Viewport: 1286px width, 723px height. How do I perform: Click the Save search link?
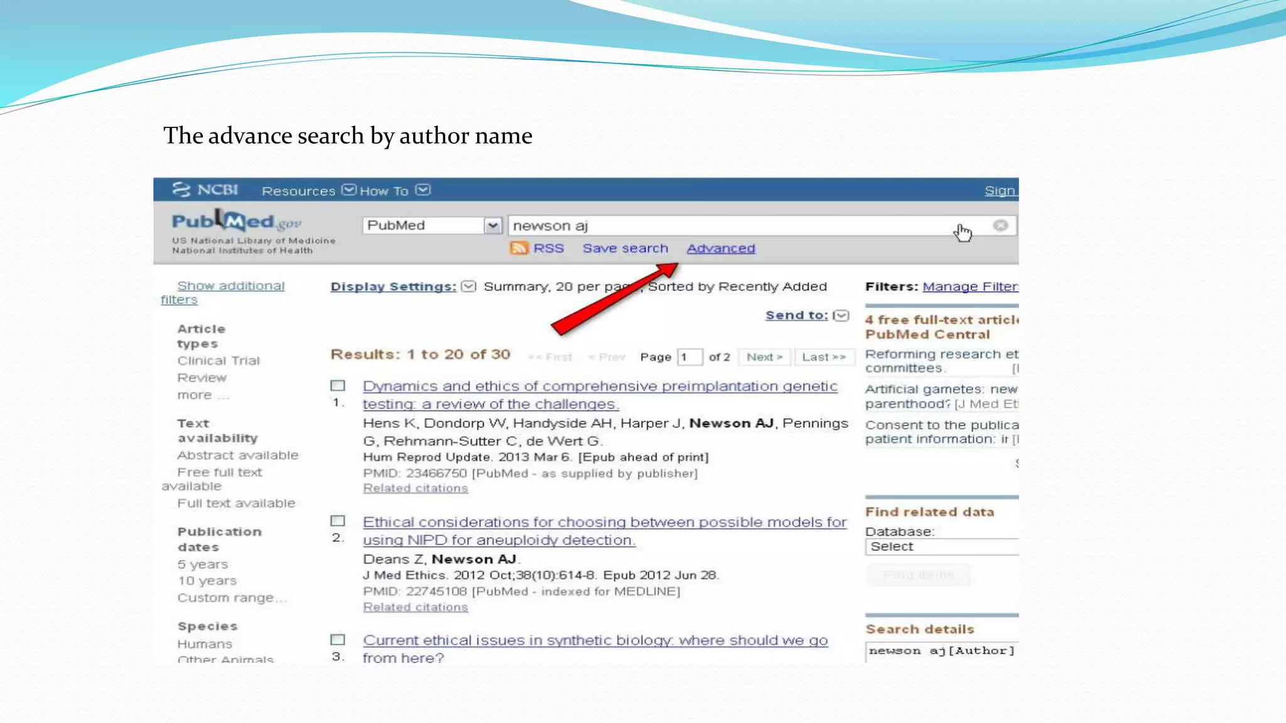(625, 248)
